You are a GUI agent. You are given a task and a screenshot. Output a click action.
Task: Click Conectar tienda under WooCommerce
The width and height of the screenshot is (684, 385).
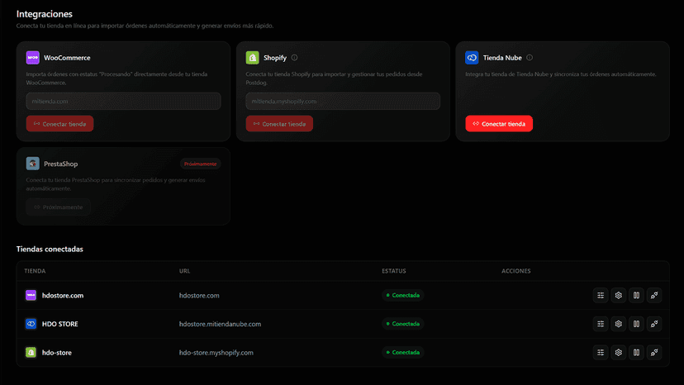(x=59, y=124)
